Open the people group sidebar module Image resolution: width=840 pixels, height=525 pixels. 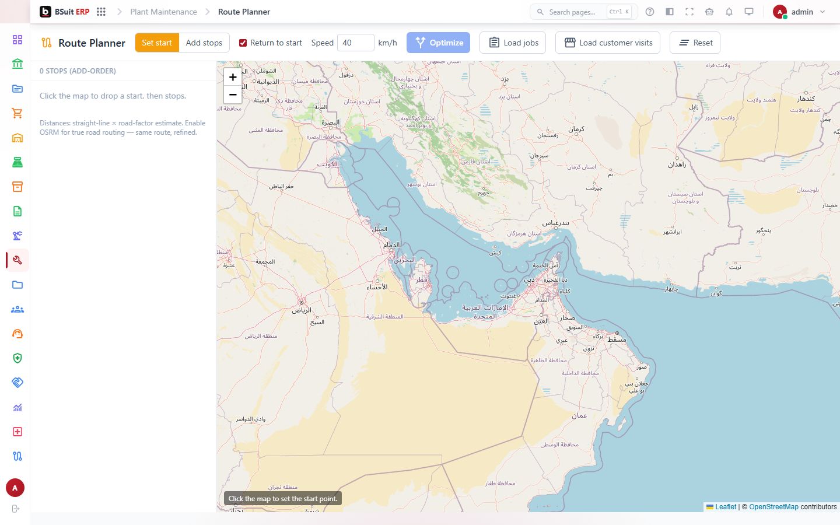pyautogui.click(x=17, y=309)
